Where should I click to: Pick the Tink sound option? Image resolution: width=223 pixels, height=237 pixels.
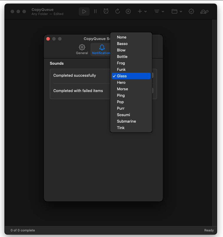pos(121,128)
